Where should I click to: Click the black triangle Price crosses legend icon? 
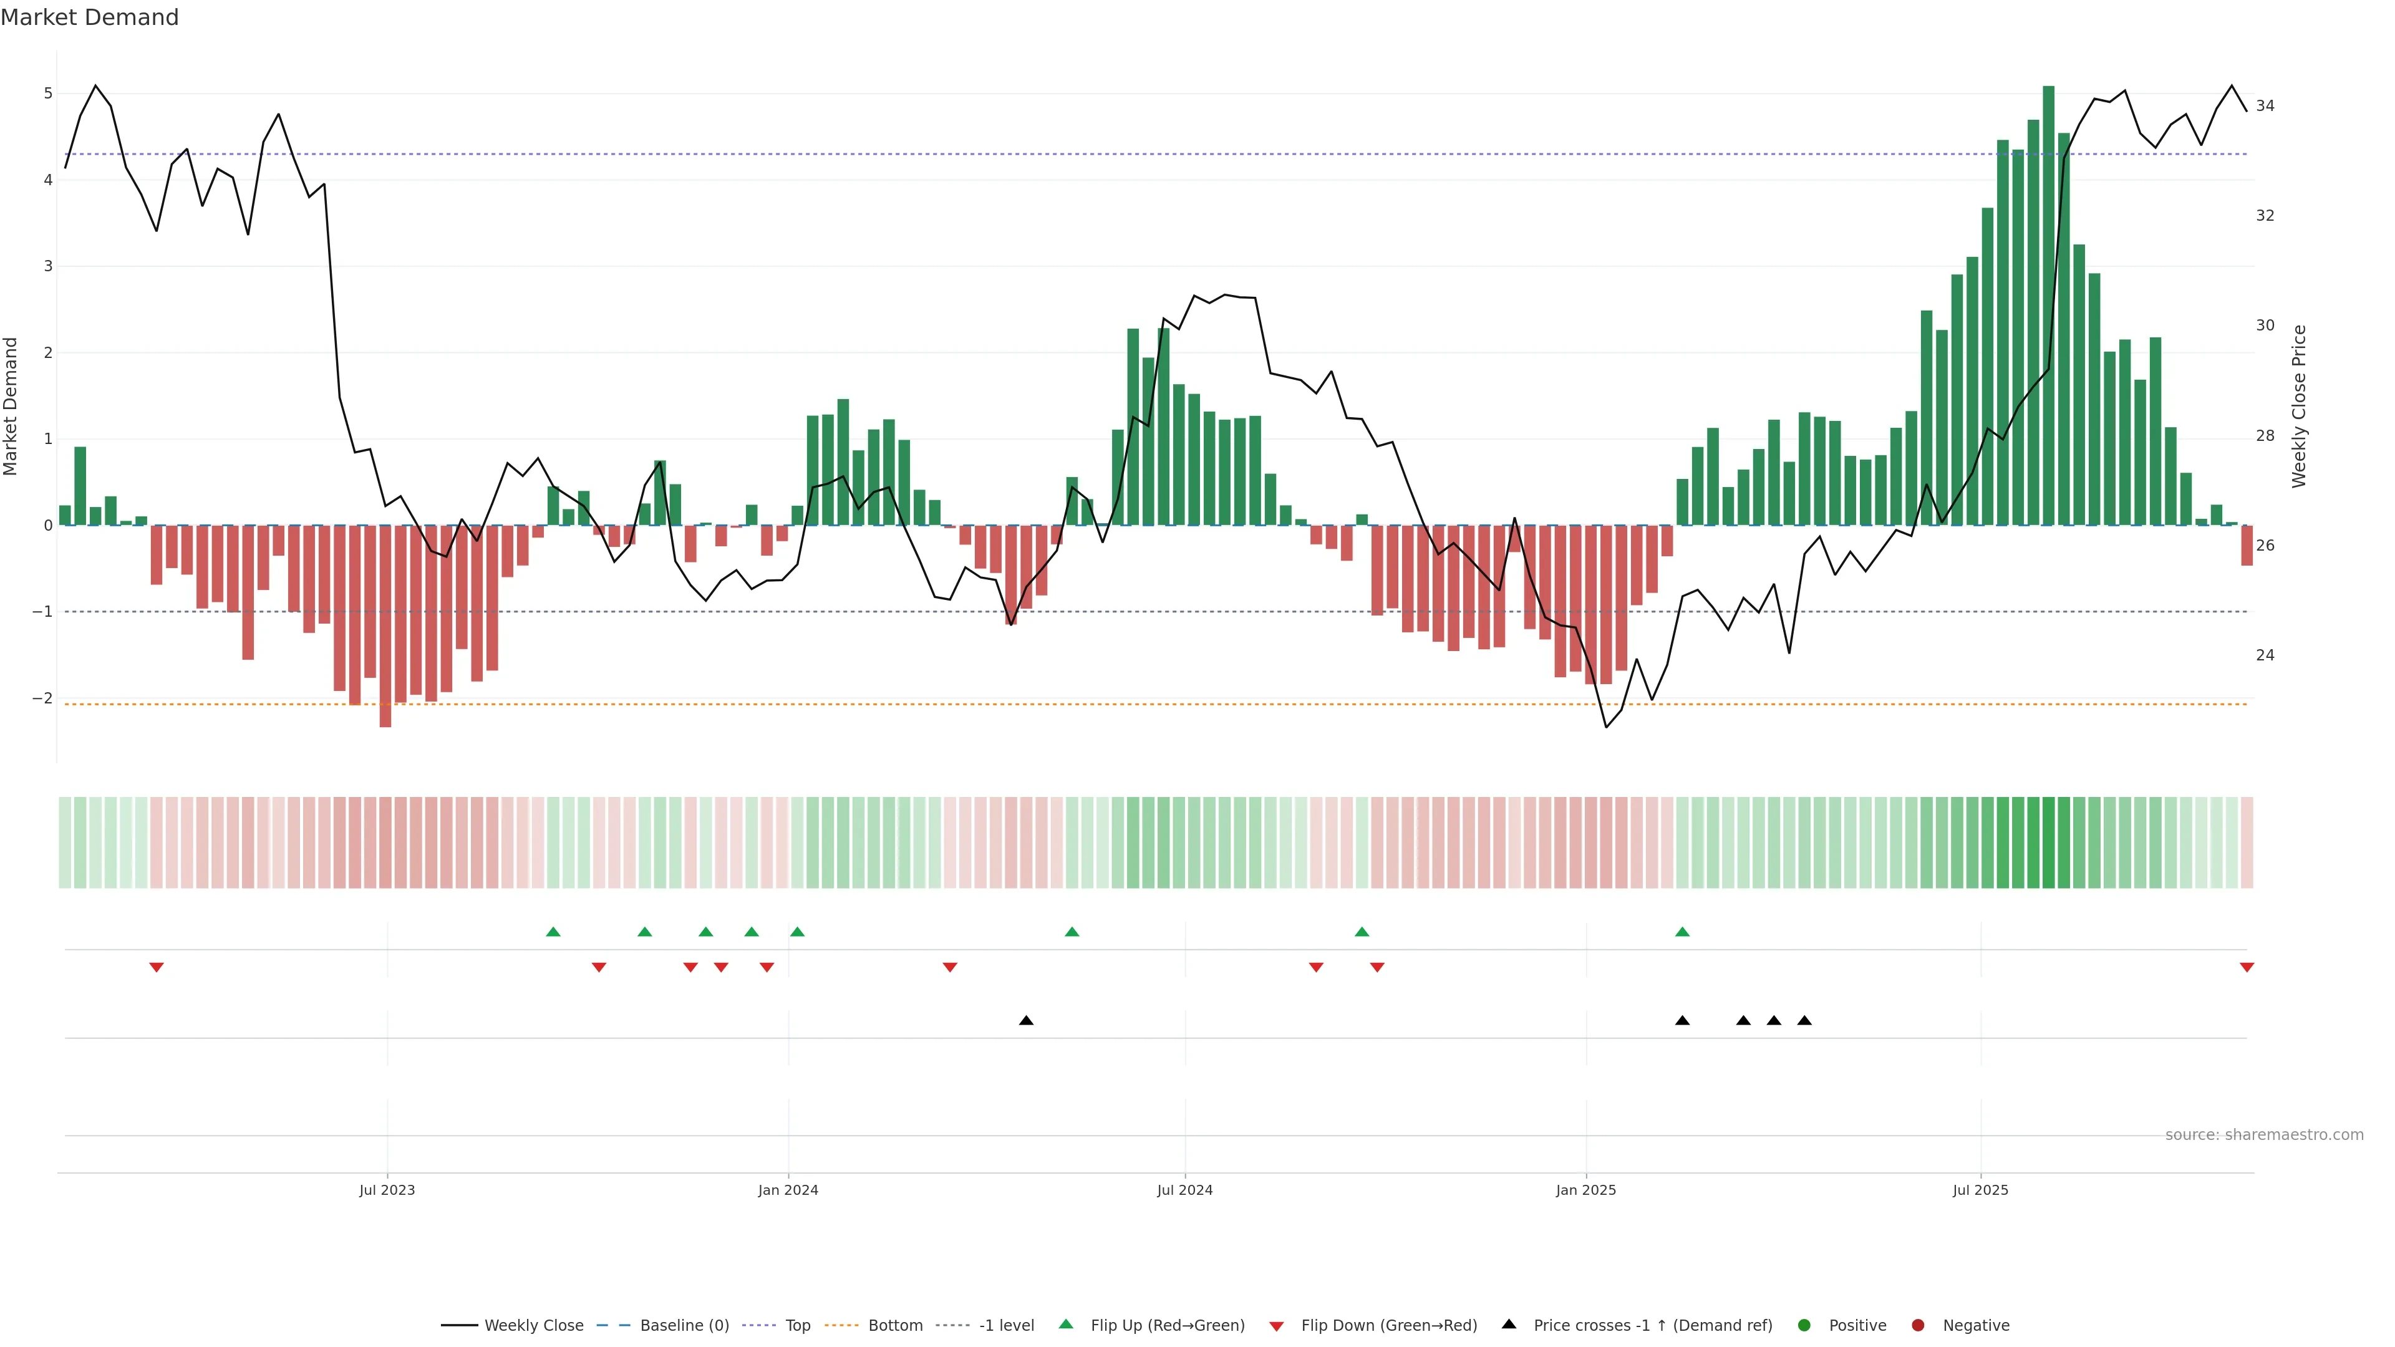coord(1509,1324)
